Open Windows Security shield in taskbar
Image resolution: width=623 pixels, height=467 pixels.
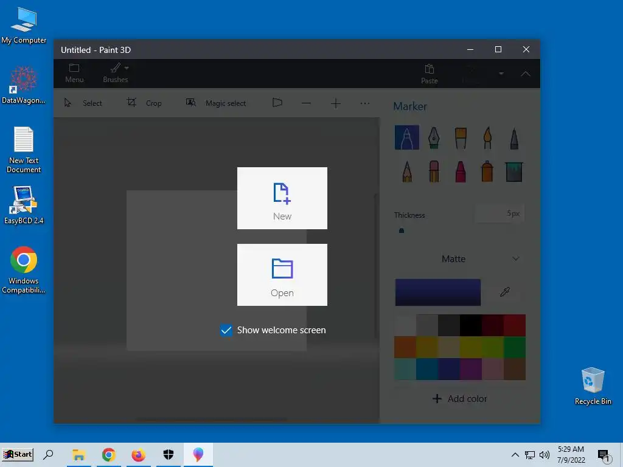click(168, 455)
